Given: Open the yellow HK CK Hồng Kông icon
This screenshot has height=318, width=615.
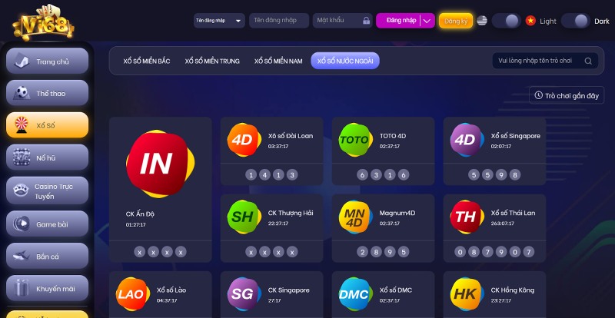Looking at the screenshot, I should click(467, 294).
